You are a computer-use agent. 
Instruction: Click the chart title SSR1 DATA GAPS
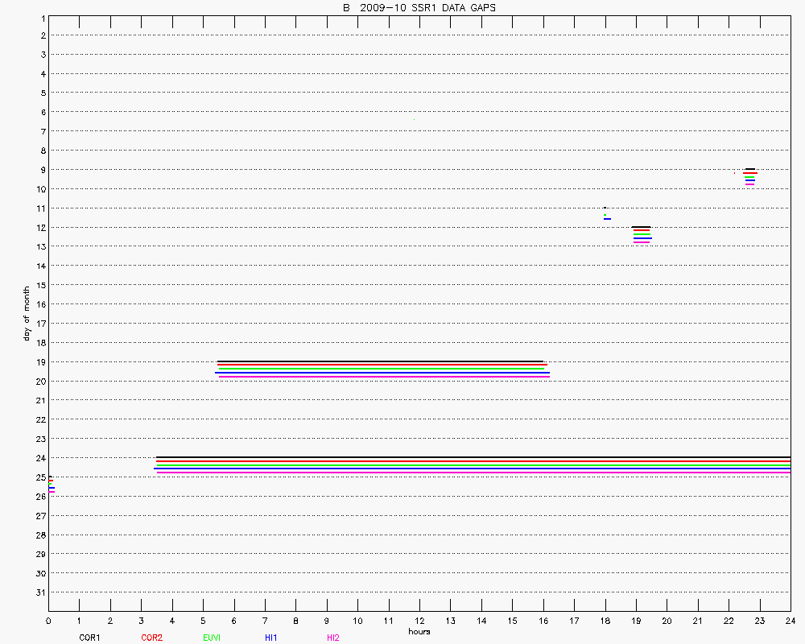click(419, 7)
